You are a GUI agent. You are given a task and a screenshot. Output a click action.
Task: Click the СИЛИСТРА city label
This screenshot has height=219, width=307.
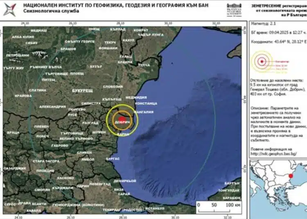tap(91, 103)
